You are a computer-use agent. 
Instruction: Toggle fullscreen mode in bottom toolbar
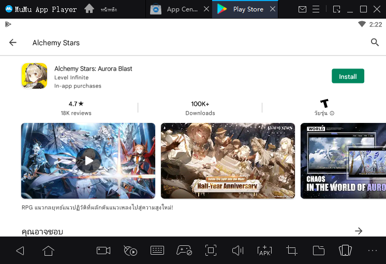pyautogui.click(x=211, y=251)
